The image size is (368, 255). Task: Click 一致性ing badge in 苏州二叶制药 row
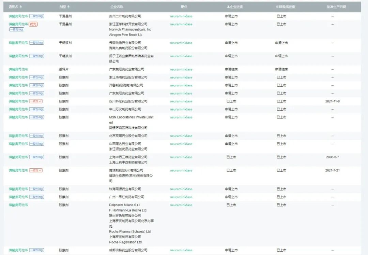tap(36, 16)
